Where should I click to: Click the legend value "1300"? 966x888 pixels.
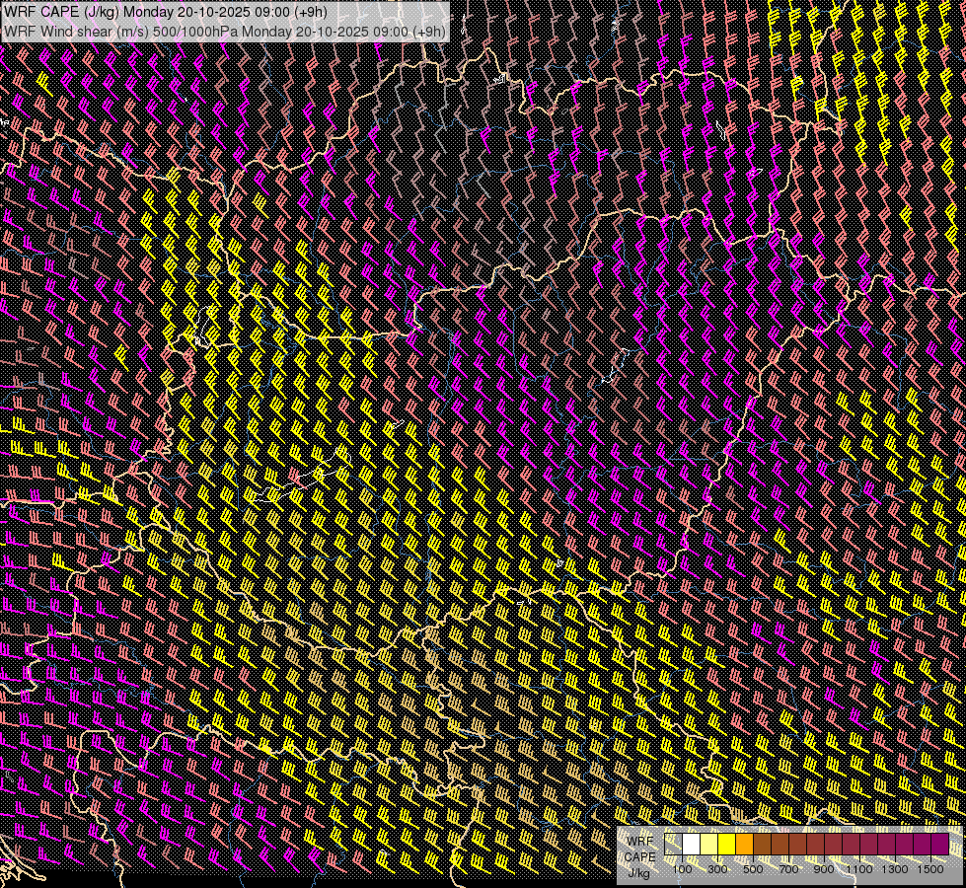coord(895,869)
